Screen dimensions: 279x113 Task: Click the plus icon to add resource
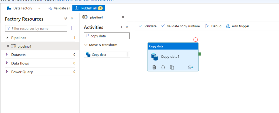click(x=72, y=28)
